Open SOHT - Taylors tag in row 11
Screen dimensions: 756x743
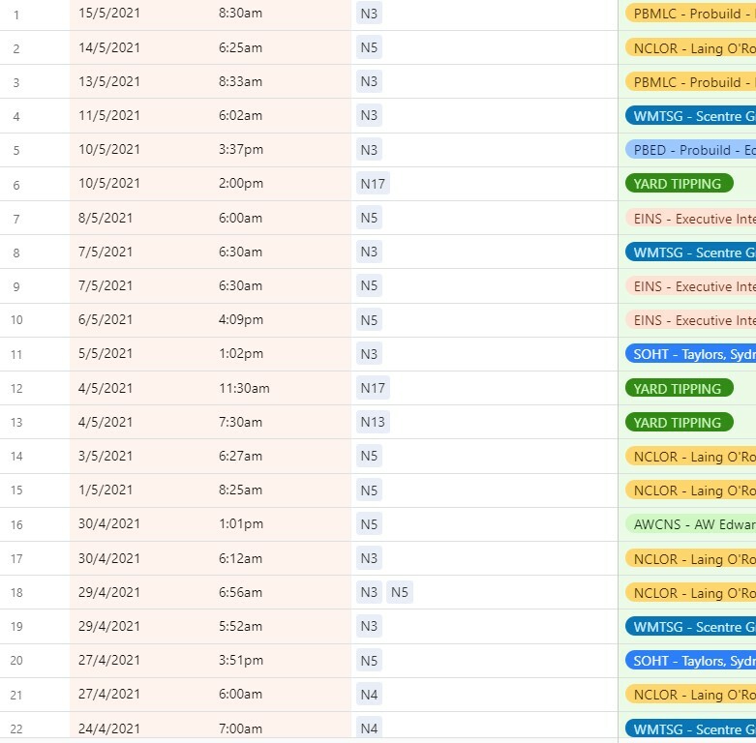click(x=690, y=354)
